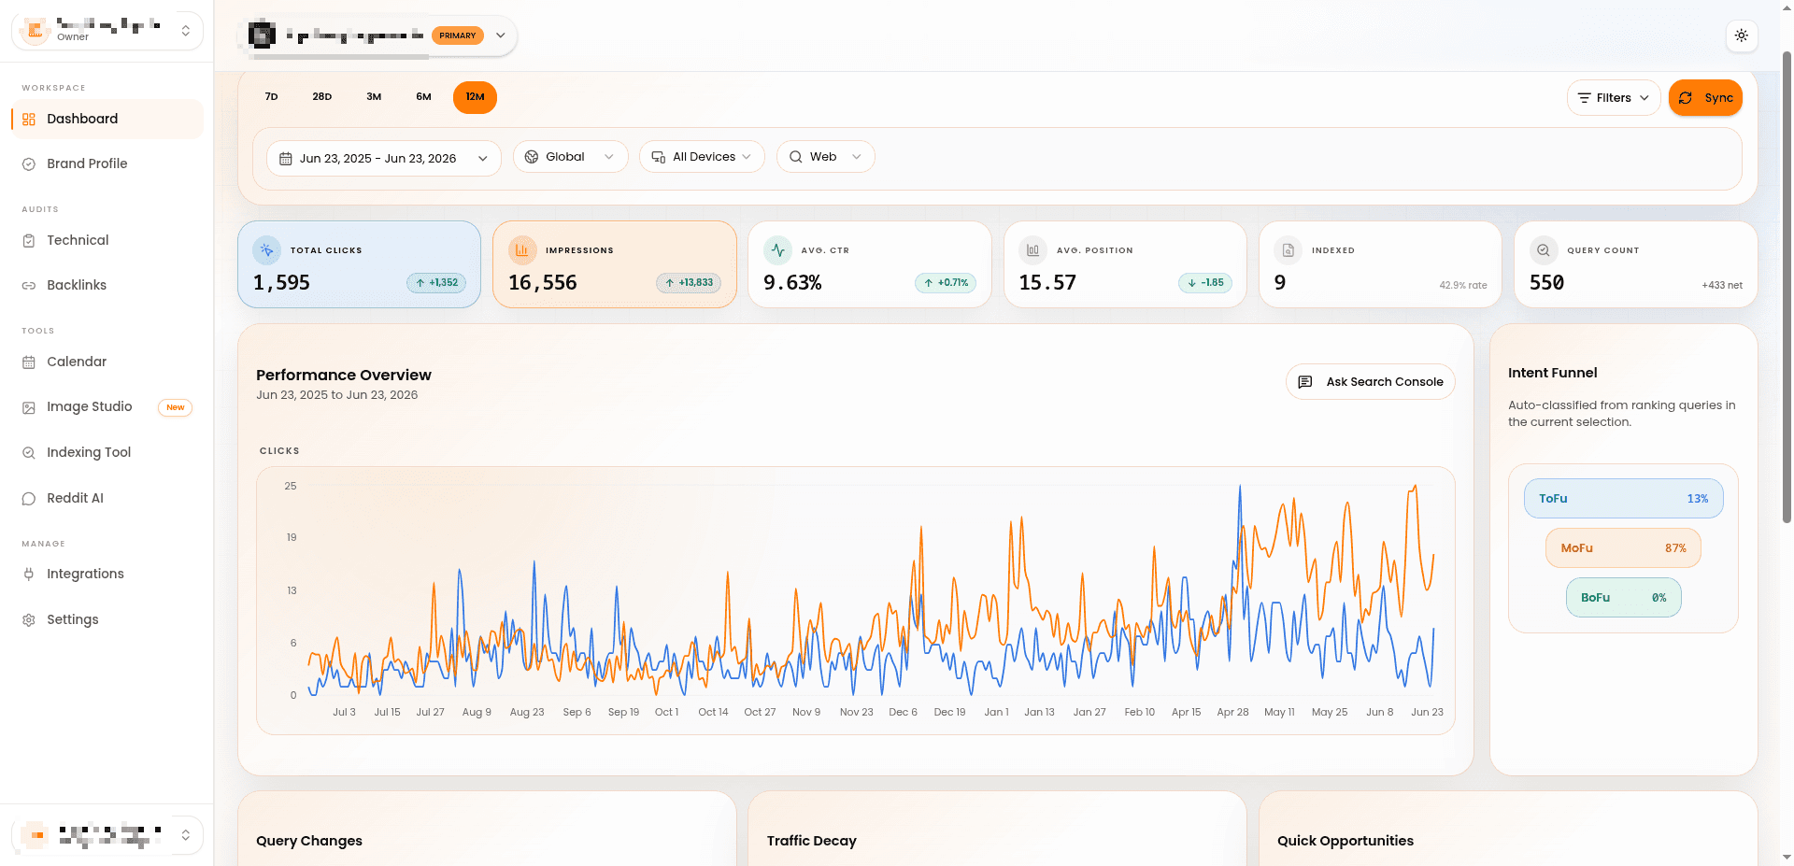1794x866 pixels.
Task: Click the Indexing Tool magnifier icon
Action: [x=29, y=453]
